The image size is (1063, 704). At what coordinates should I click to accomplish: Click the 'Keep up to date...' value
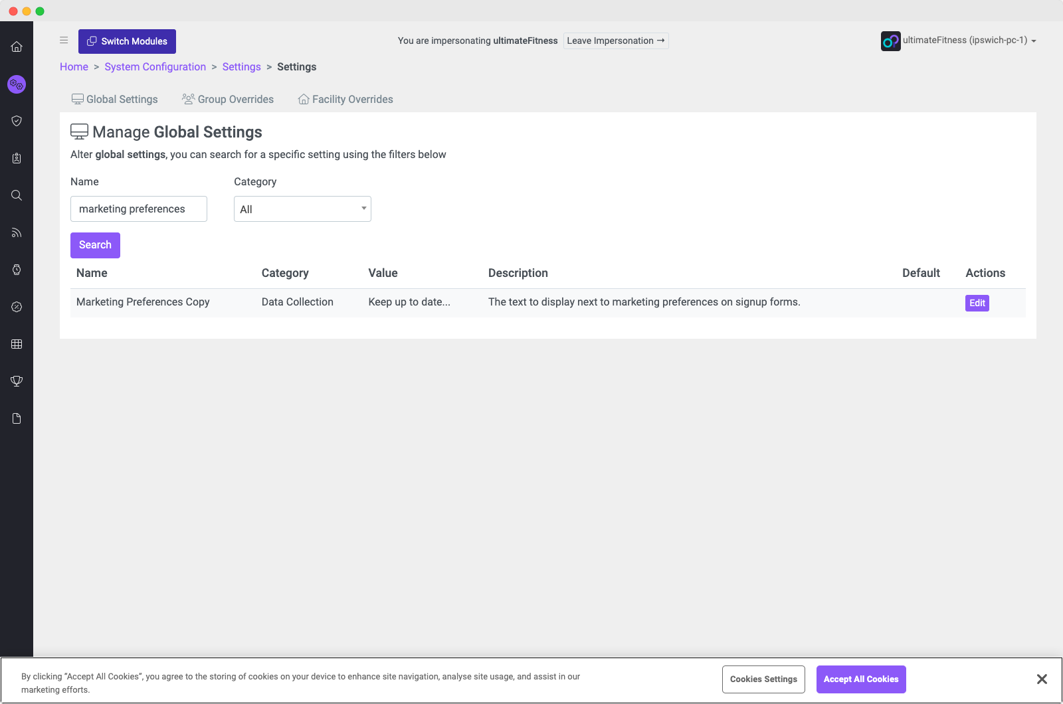point(409,302)
